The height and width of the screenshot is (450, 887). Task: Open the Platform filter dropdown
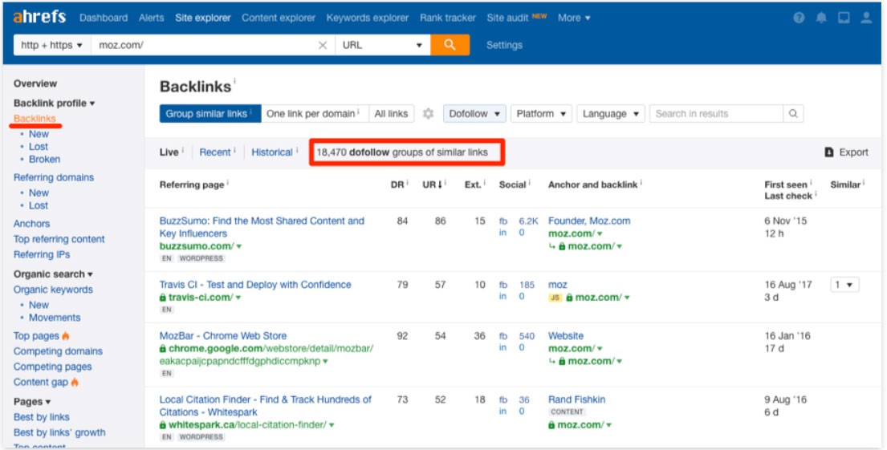coord(541,114)
